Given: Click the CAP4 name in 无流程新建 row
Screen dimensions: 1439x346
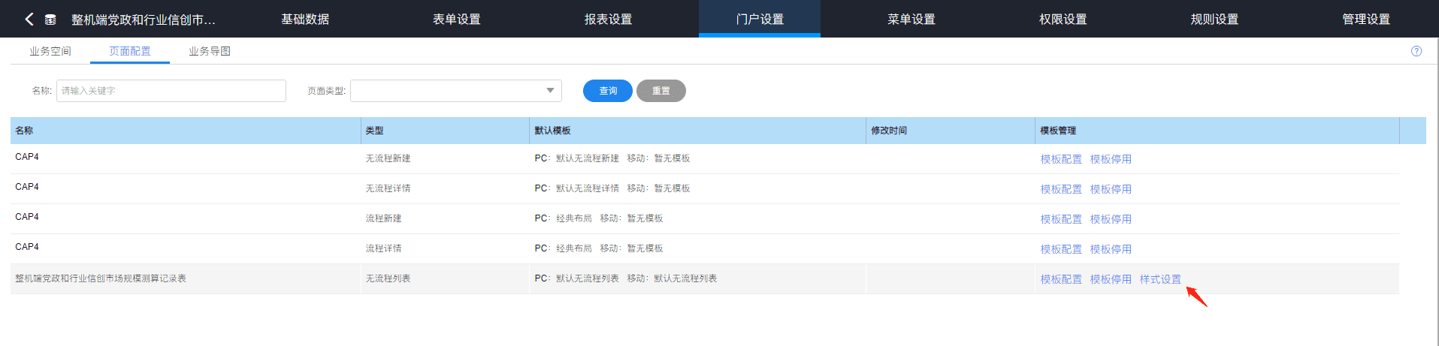Looking at the screenshot, I should [27, 157].
